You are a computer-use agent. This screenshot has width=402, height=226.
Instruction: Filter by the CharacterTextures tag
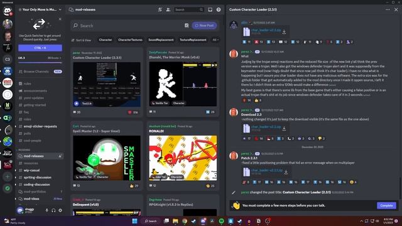point(130,40)
